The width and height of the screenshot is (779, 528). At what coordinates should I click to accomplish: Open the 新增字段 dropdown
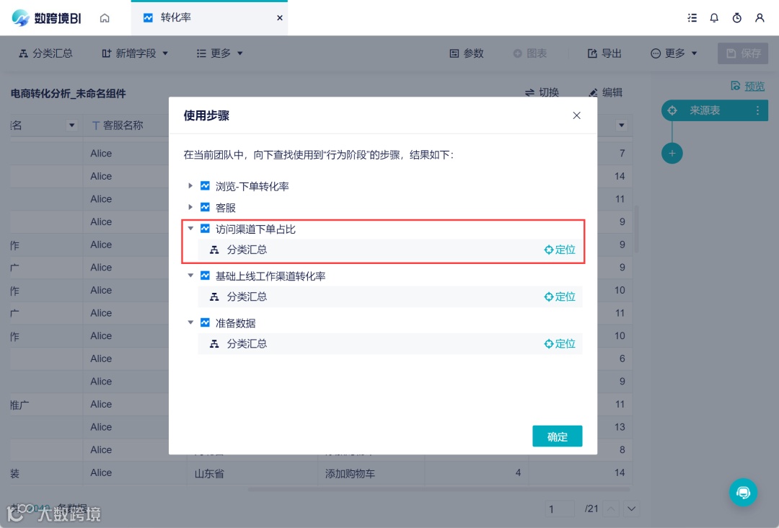pos(134,53)
